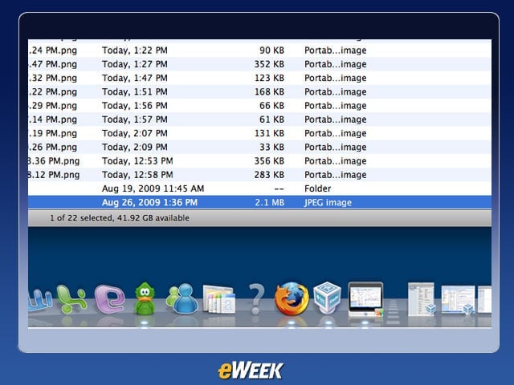Select the file modified Today, 12:58 PM
The width and height of the screenshot is (514, 385).
(259, 175)
